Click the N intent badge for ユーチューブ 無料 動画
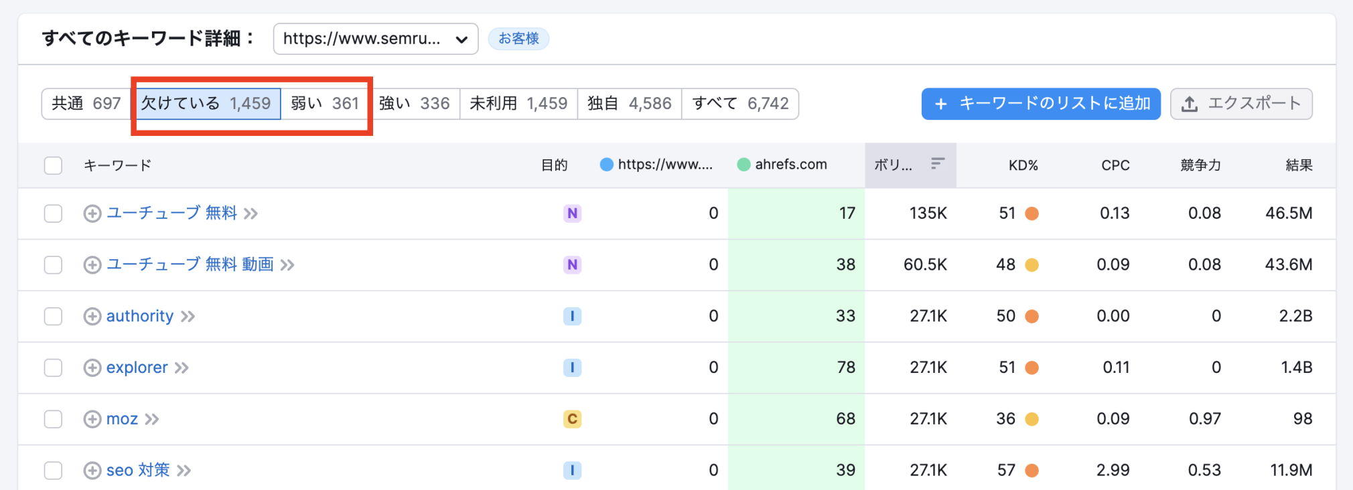 572,265
